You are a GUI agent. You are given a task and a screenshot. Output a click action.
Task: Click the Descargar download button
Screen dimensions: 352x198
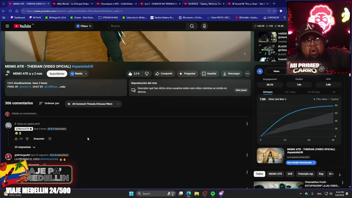pyautogui.click(x=231, y=74)
